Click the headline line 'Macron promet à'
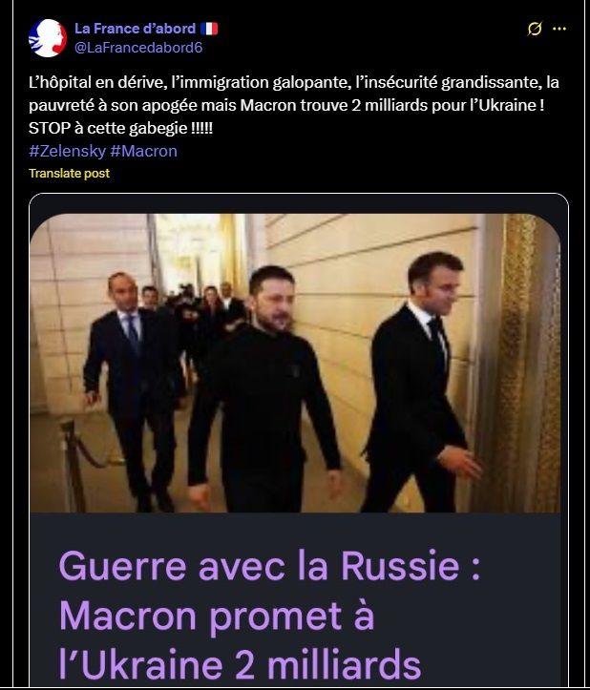Image resolution: width=590 pixels, height=690 pixels. (x=217, y=617)
